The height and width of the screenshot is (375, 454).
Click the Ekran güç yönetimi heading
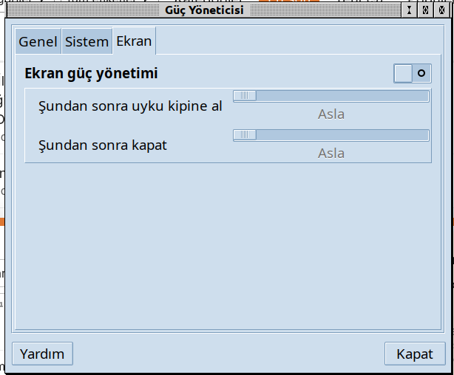point(91,74)
